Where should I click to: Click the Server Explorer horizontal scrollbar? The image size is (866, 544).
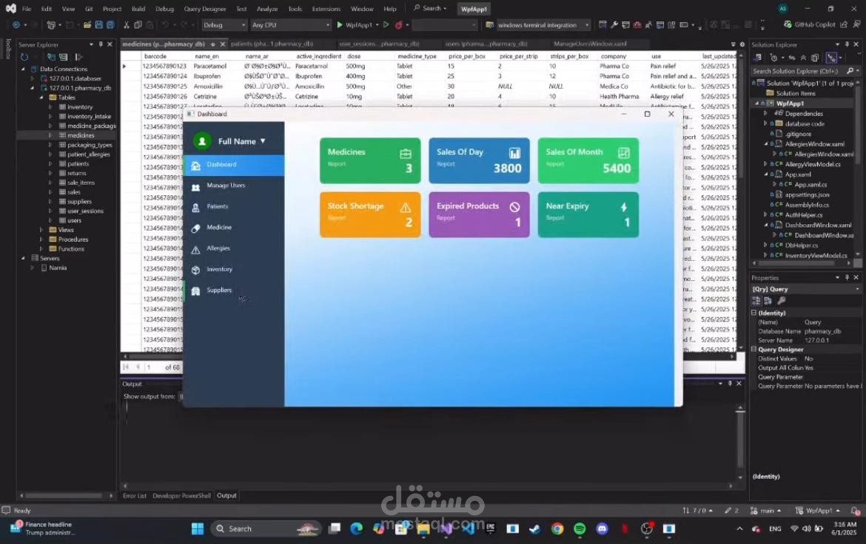(x=64, y=495)
